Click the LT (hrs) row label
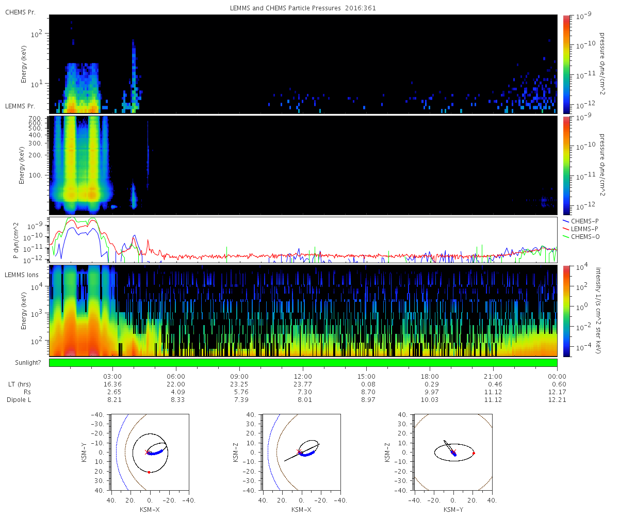The width and height of the screenshot is (619, 516). click(21, 384)
